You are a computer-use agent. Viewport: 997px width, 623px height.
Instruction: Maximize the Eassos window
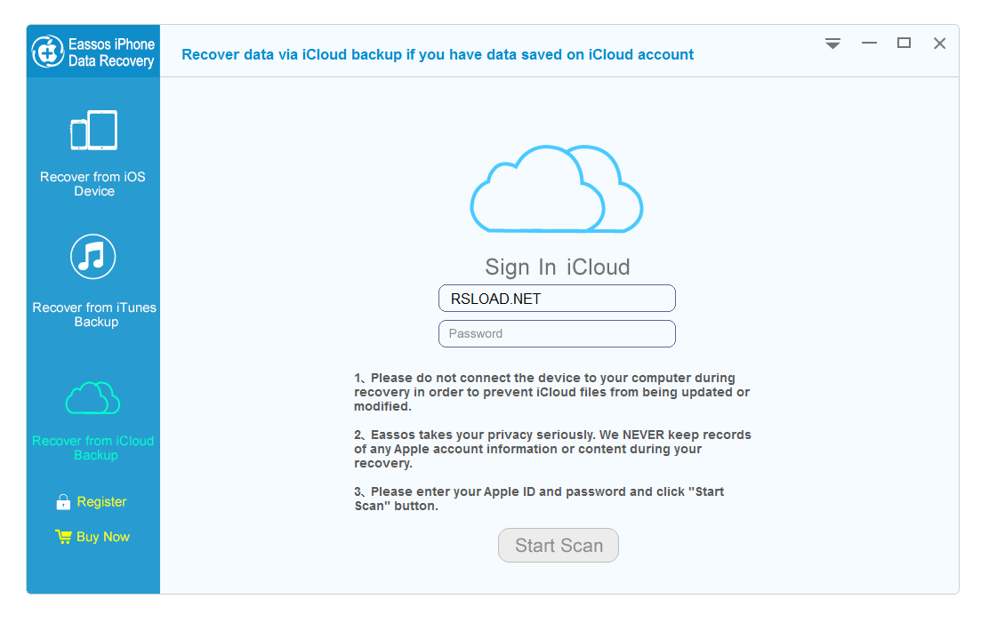click(904, 44)
